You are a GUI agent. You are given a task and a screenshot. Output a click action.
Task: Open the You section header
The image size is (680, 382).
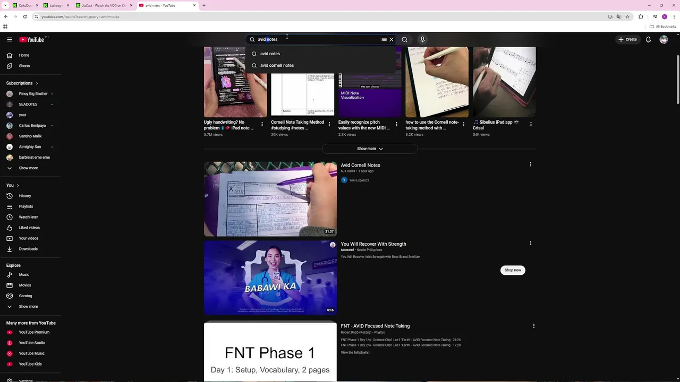pos(13,185)
